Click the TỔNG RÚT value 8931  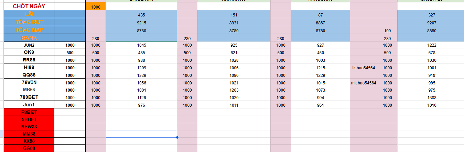(234, 23)
